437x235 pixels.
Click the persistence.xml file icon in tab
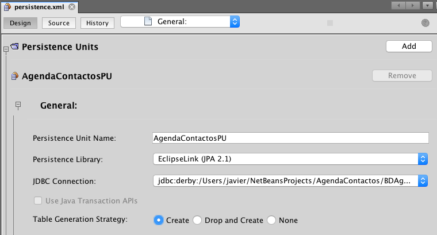pos(8,7)
